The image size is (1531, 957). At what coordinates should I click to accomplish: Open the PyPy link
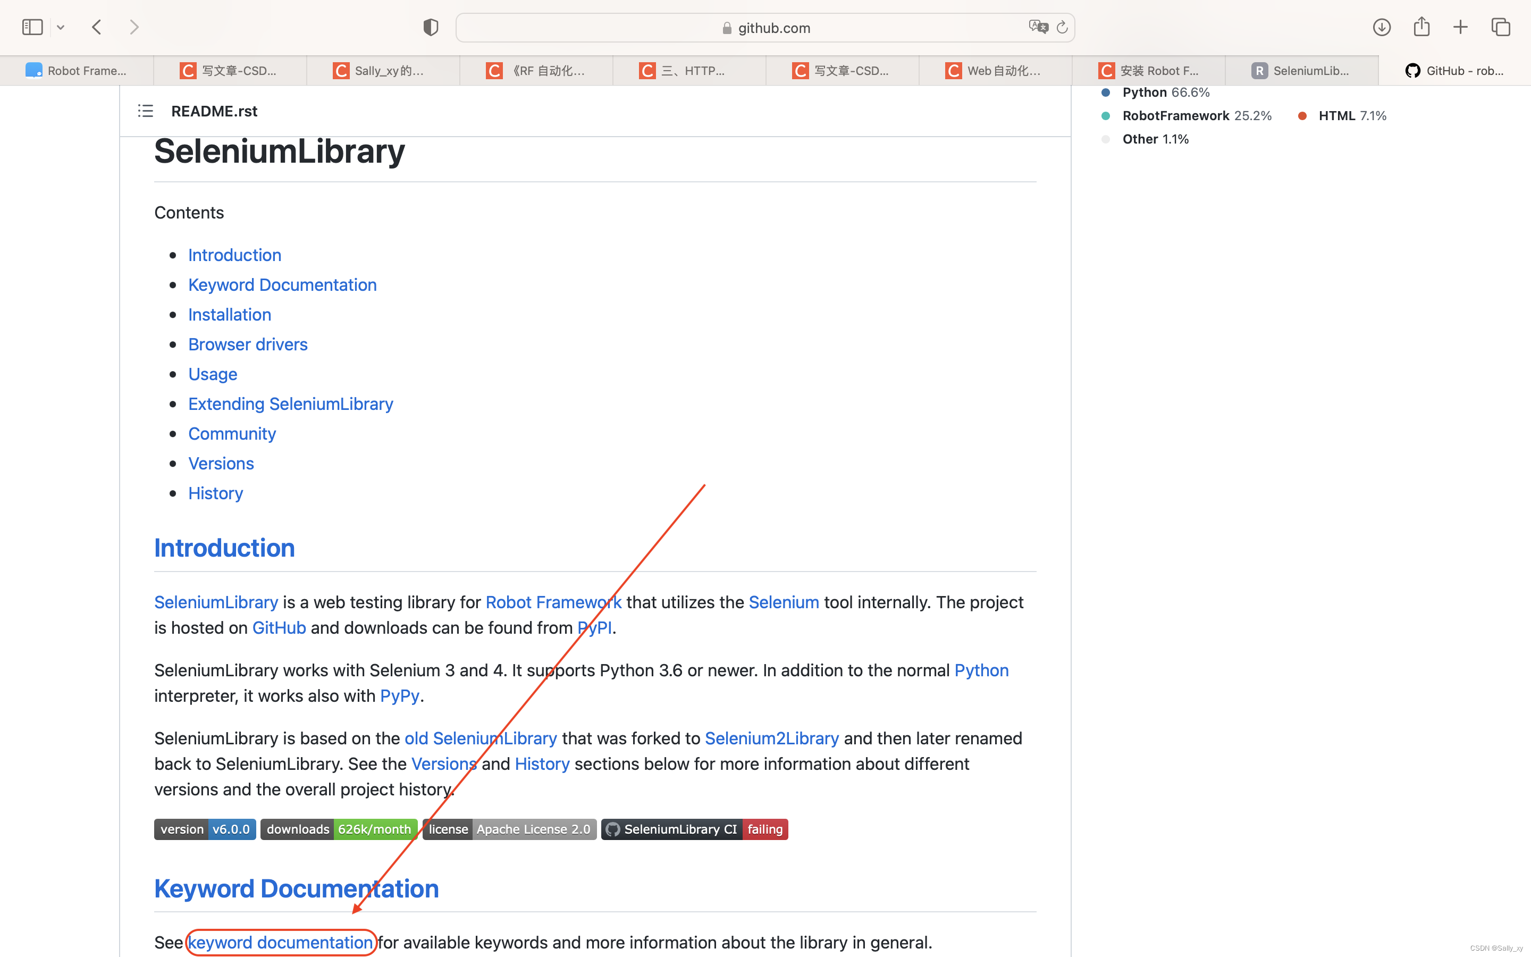(400, 695)
